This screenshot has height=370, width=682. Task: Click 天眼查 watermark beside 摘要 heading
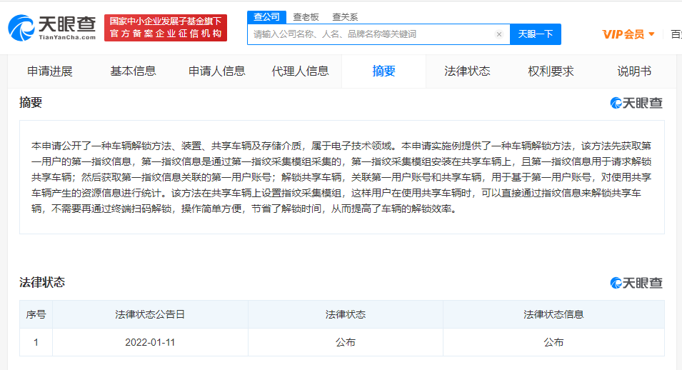636,103
